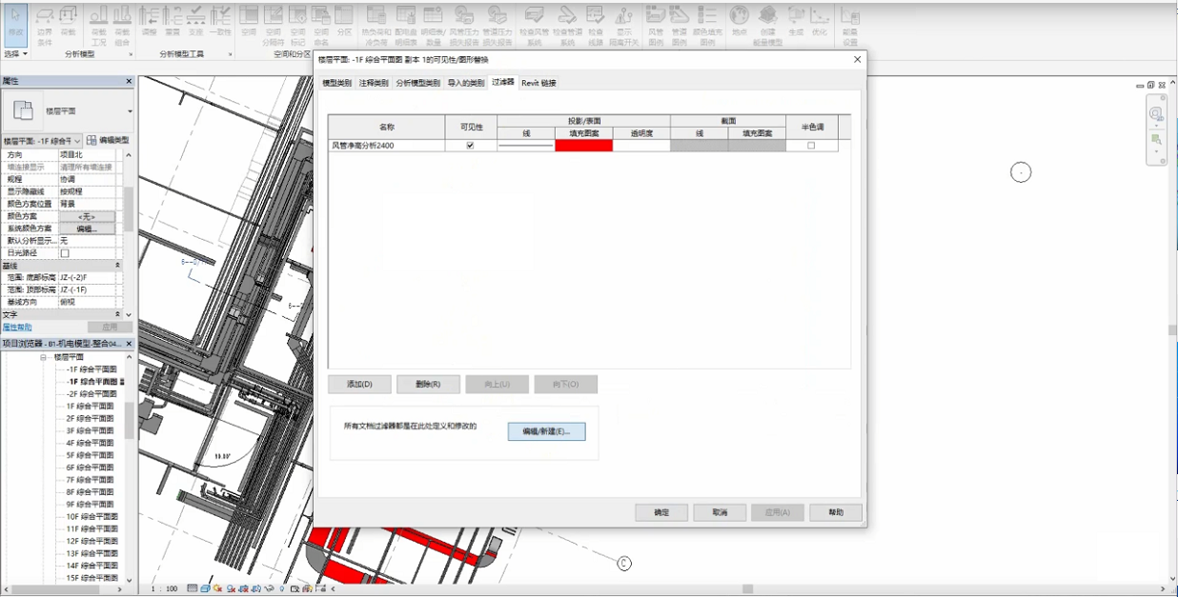Click the 透明度 transparency cell for the filter

coord(641,146)
